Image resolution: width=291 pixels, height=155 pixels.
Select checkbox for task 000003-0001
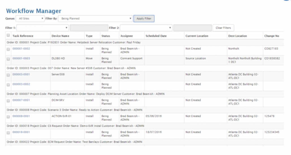pyautogui.click(x=8, y=75)
